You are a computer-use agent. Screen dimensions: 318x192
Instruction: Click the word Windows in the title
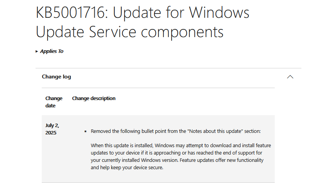click(219, 13)
